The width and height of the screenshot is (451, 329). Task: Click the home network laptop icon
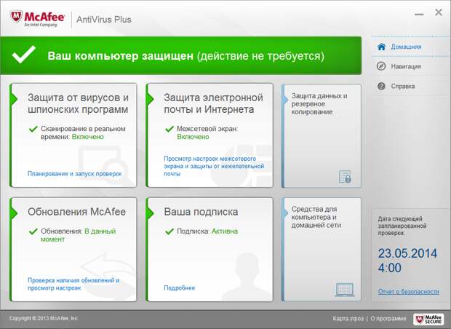point(345,290)
